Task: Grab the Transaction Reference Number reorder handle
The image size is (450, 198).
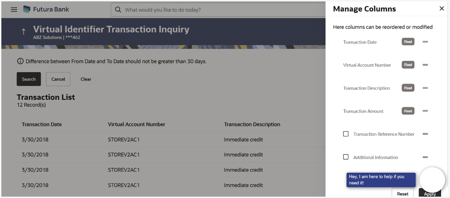Action: (x=425, y=134)
